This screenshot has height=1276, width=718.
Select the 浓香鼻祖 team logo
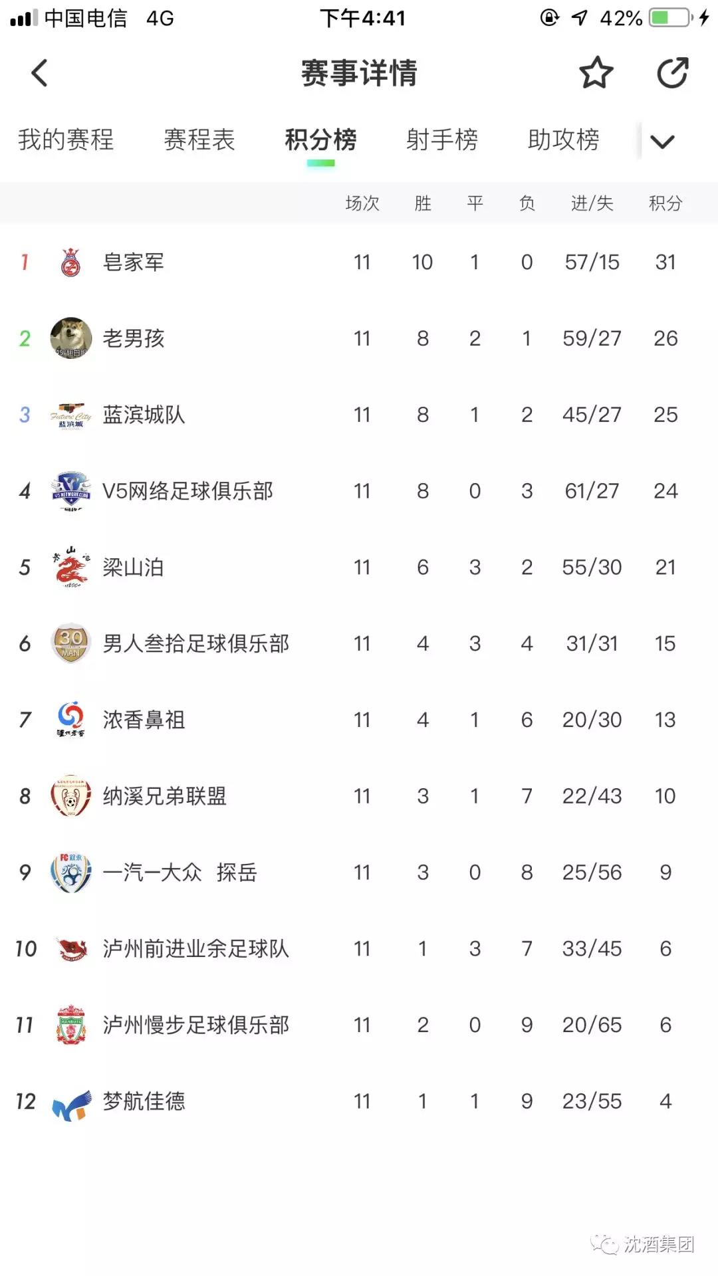(x=71, y=719)
